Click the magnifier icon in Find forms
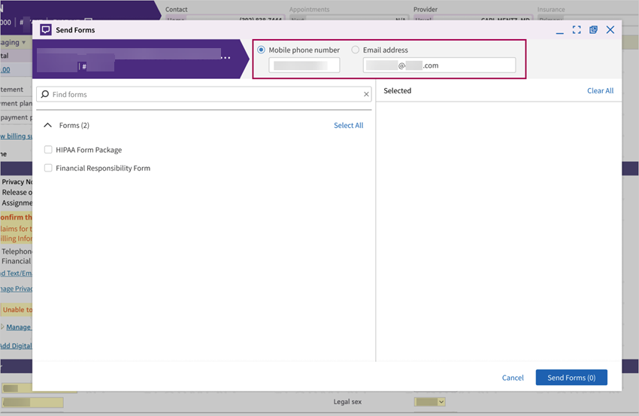This screenshot has width=639, height=416. point(45,95)
